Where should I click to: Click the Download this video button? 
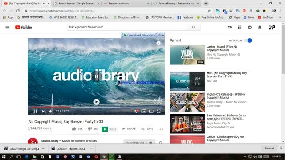point(139,35)
